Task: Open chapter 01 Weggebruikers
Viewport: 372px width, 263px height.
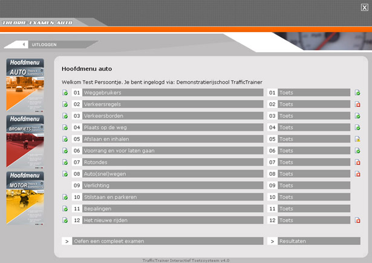Action: click(168, 93)
